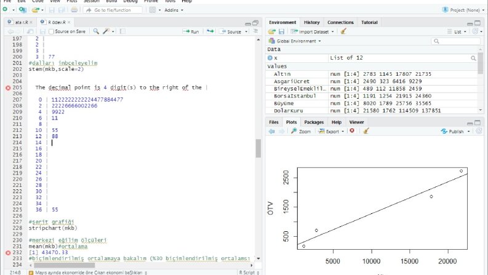The image size is (488, 275).
Task: Focus the Go to file/function field
Action: 113,10
